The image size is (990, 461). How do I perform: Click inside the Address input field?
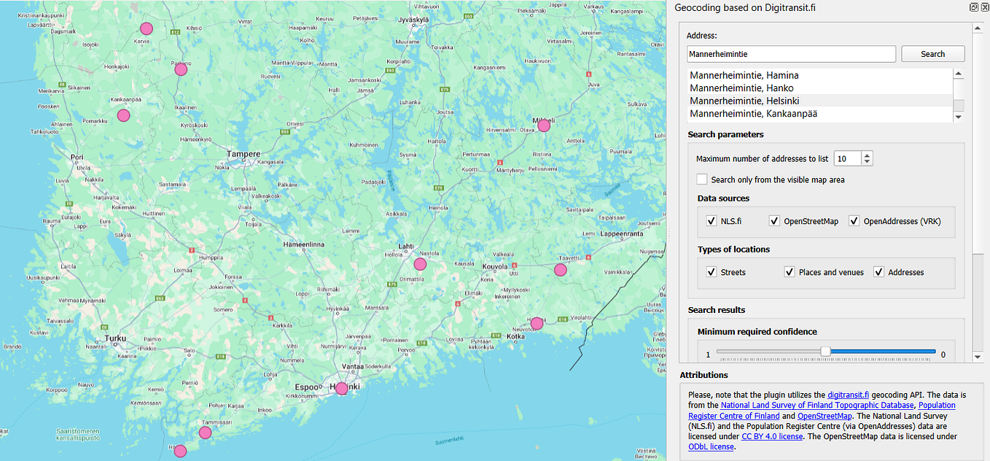click(791, 53)
